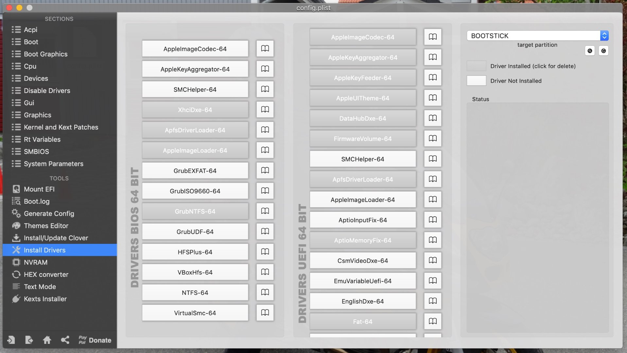Open Install/Update Clover tool
Viewport: 627px width, 353px height.
[x=60, y=238]
